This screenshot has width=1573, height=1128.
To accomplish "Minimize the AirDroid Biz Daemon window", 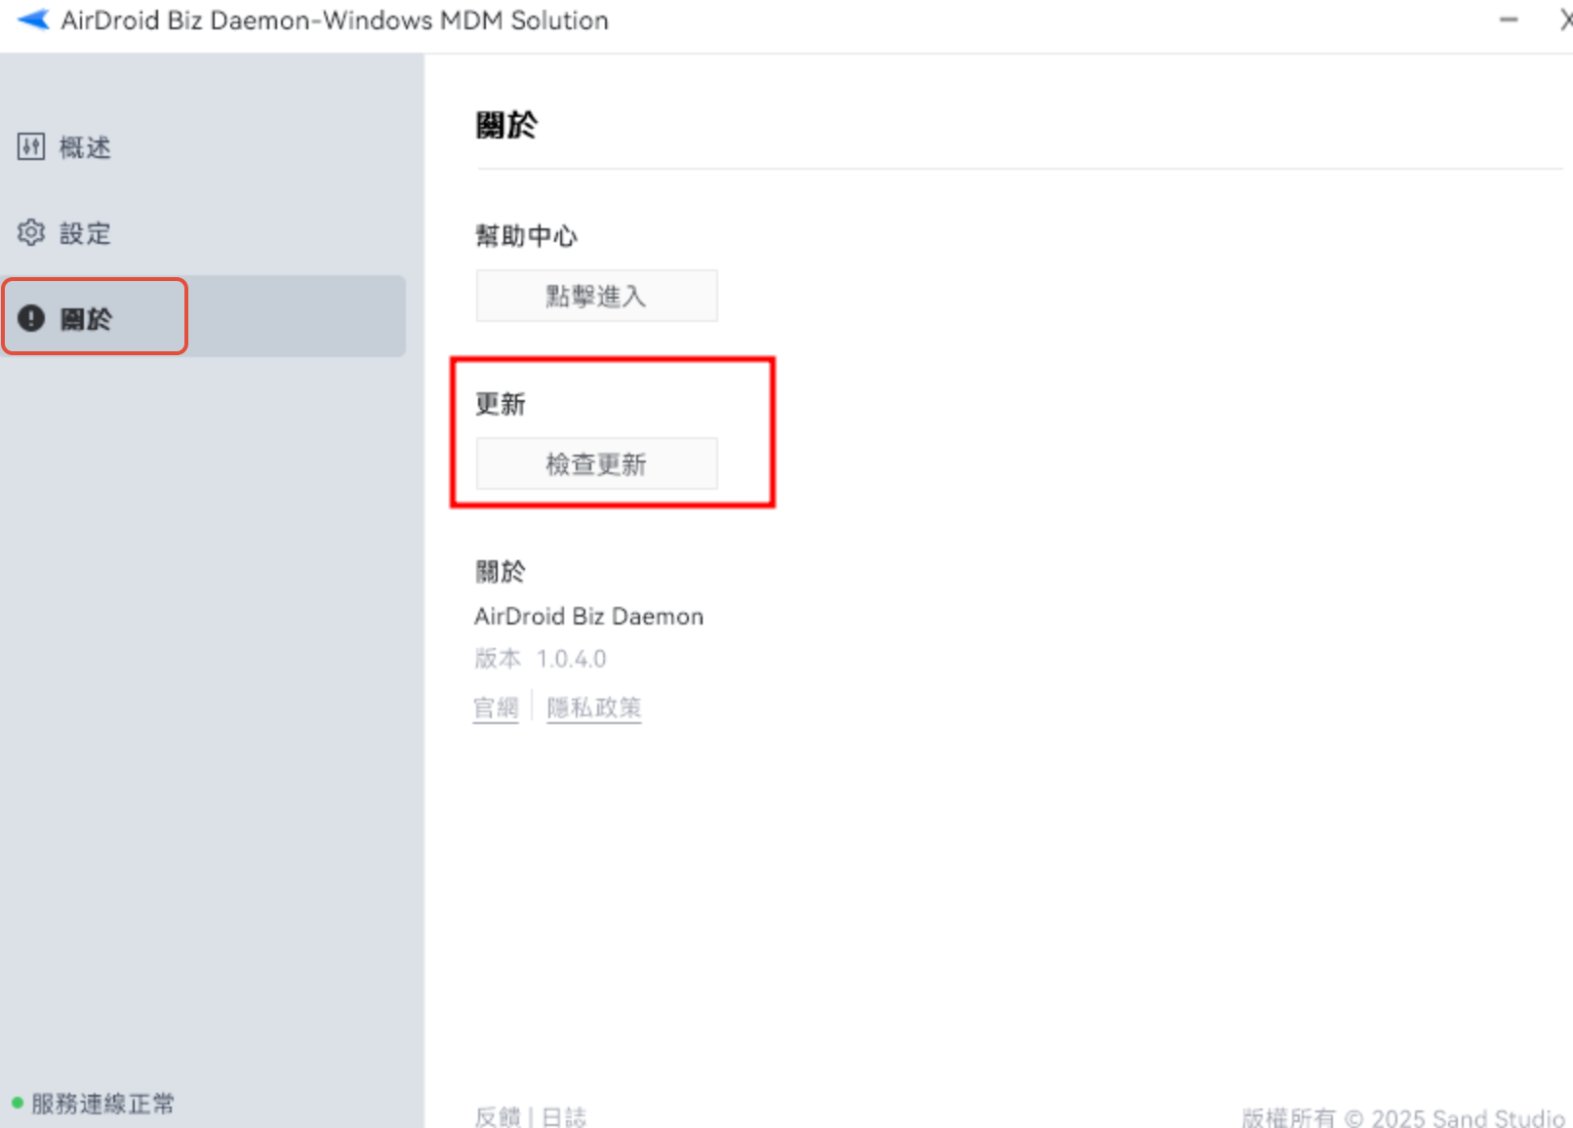I will (1509, 20).
